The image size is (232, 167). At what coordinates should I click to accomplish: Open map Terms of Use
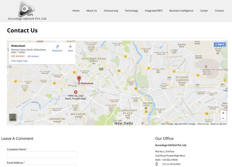(x=203, y=124)
